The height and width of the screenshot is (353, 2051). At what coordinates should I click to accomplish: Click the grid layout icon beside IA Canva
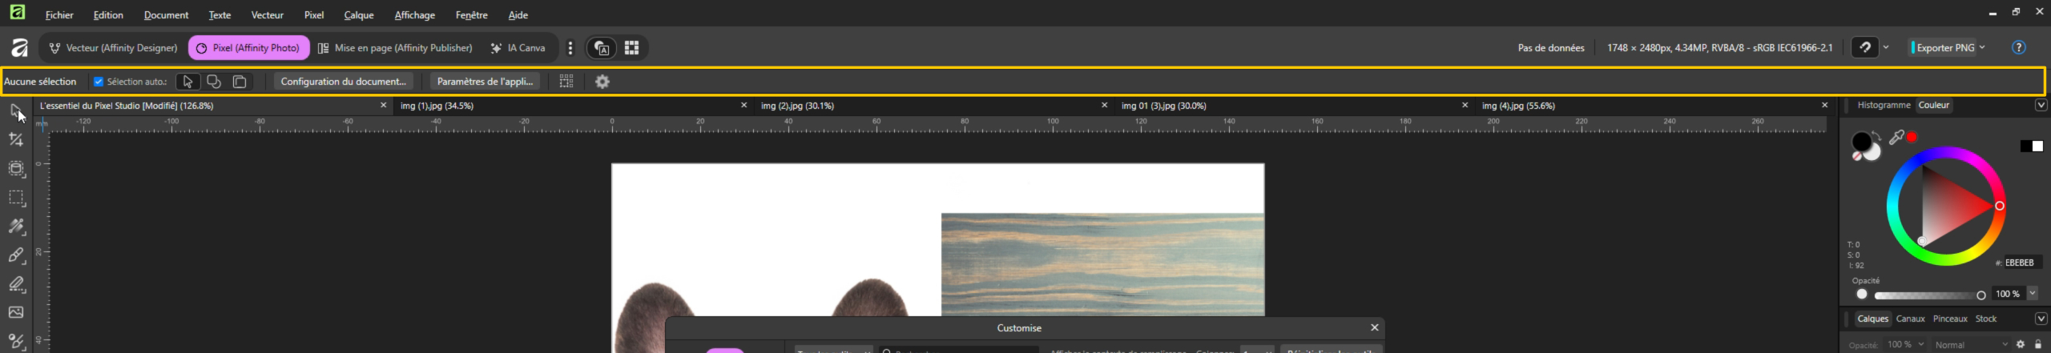(631, 48)
